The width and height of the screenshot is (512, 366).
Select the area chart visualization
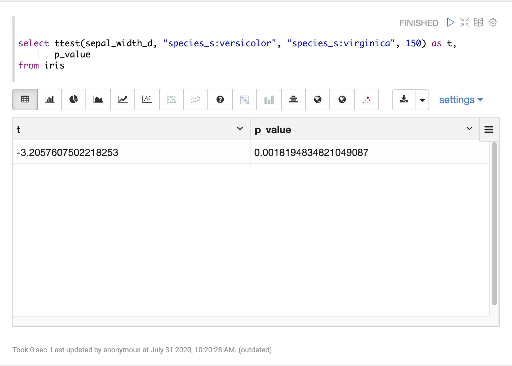point(98,99)
